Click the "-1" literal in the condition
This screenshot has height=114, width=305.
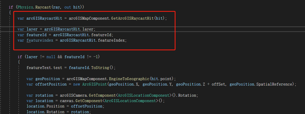96,57
